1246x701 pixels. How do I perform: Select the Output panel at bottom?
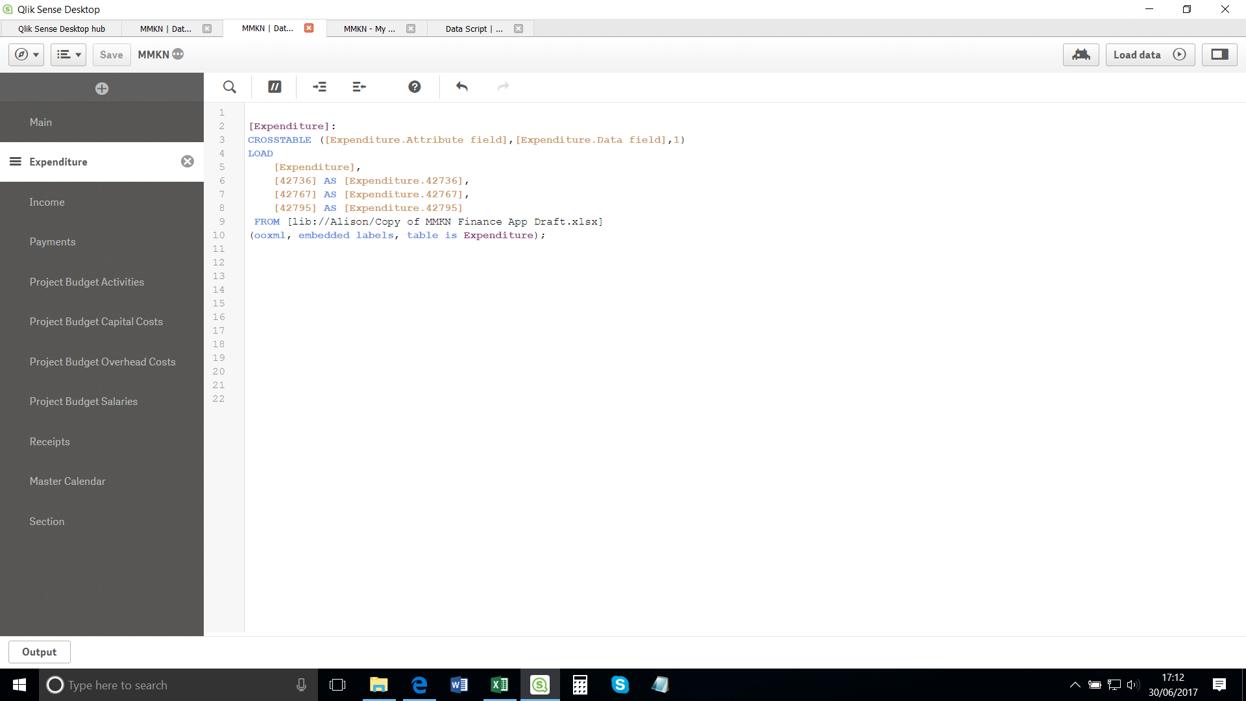coord(38,652)
